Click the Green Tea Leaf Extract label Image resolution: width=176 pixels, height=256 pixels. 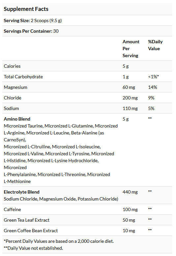pyautogui.click(x=27, y=220)
